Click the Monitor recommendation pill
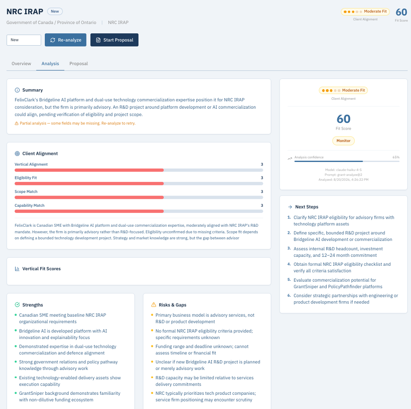This screenshot has height=409, width=411. 344,141
